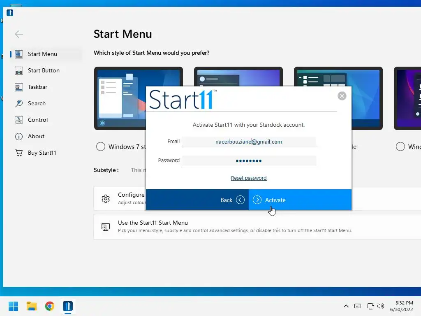Click the Taskbar sidebar icon

tap(19, 87)
